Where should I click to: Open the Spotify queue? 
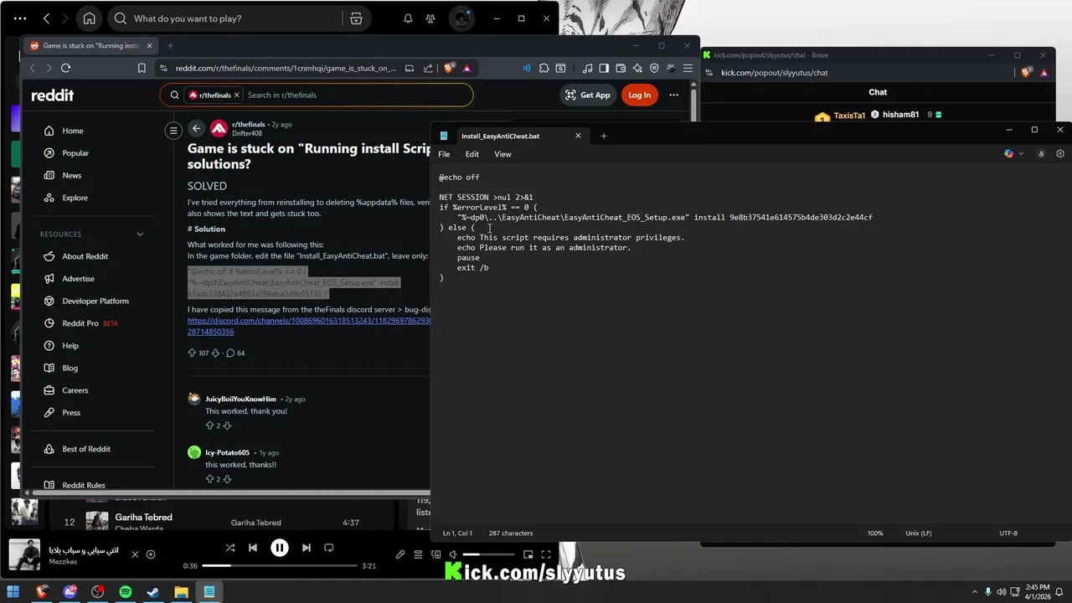pos(418,554)
